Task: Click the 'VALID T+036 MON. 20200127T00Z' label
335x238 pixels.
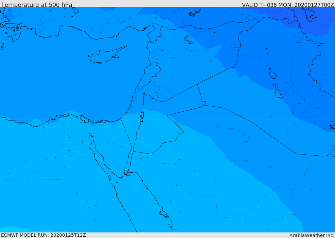Action: click(288, 5)
